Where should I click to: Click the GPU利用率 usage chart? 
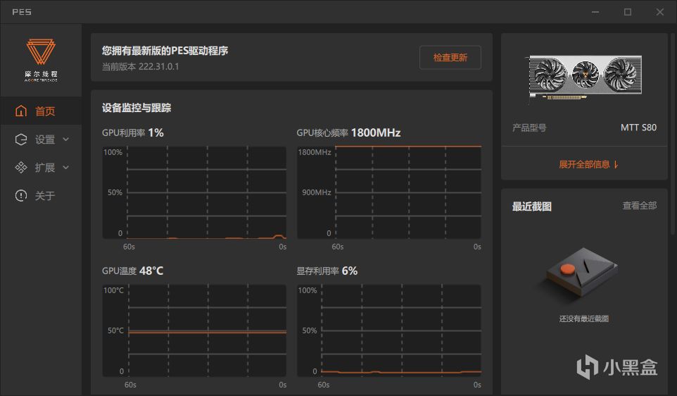194,192
